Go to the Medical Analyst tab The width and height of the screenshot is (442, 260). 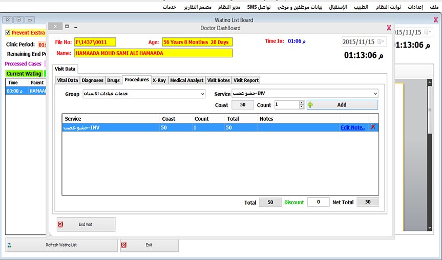pos(186,80)
